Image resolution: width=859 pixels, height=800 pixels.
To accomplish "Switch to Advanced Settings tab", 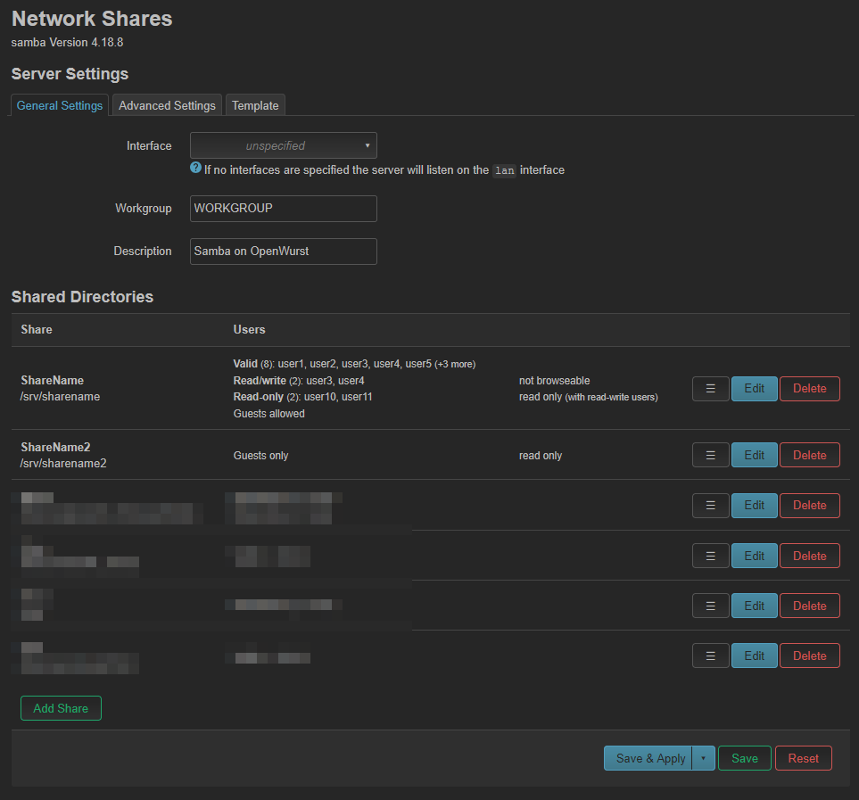I will (167, 105).
